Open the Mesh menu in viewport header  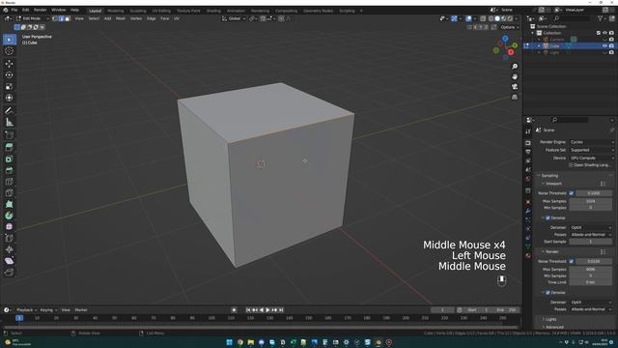click(x=120, y=18)
